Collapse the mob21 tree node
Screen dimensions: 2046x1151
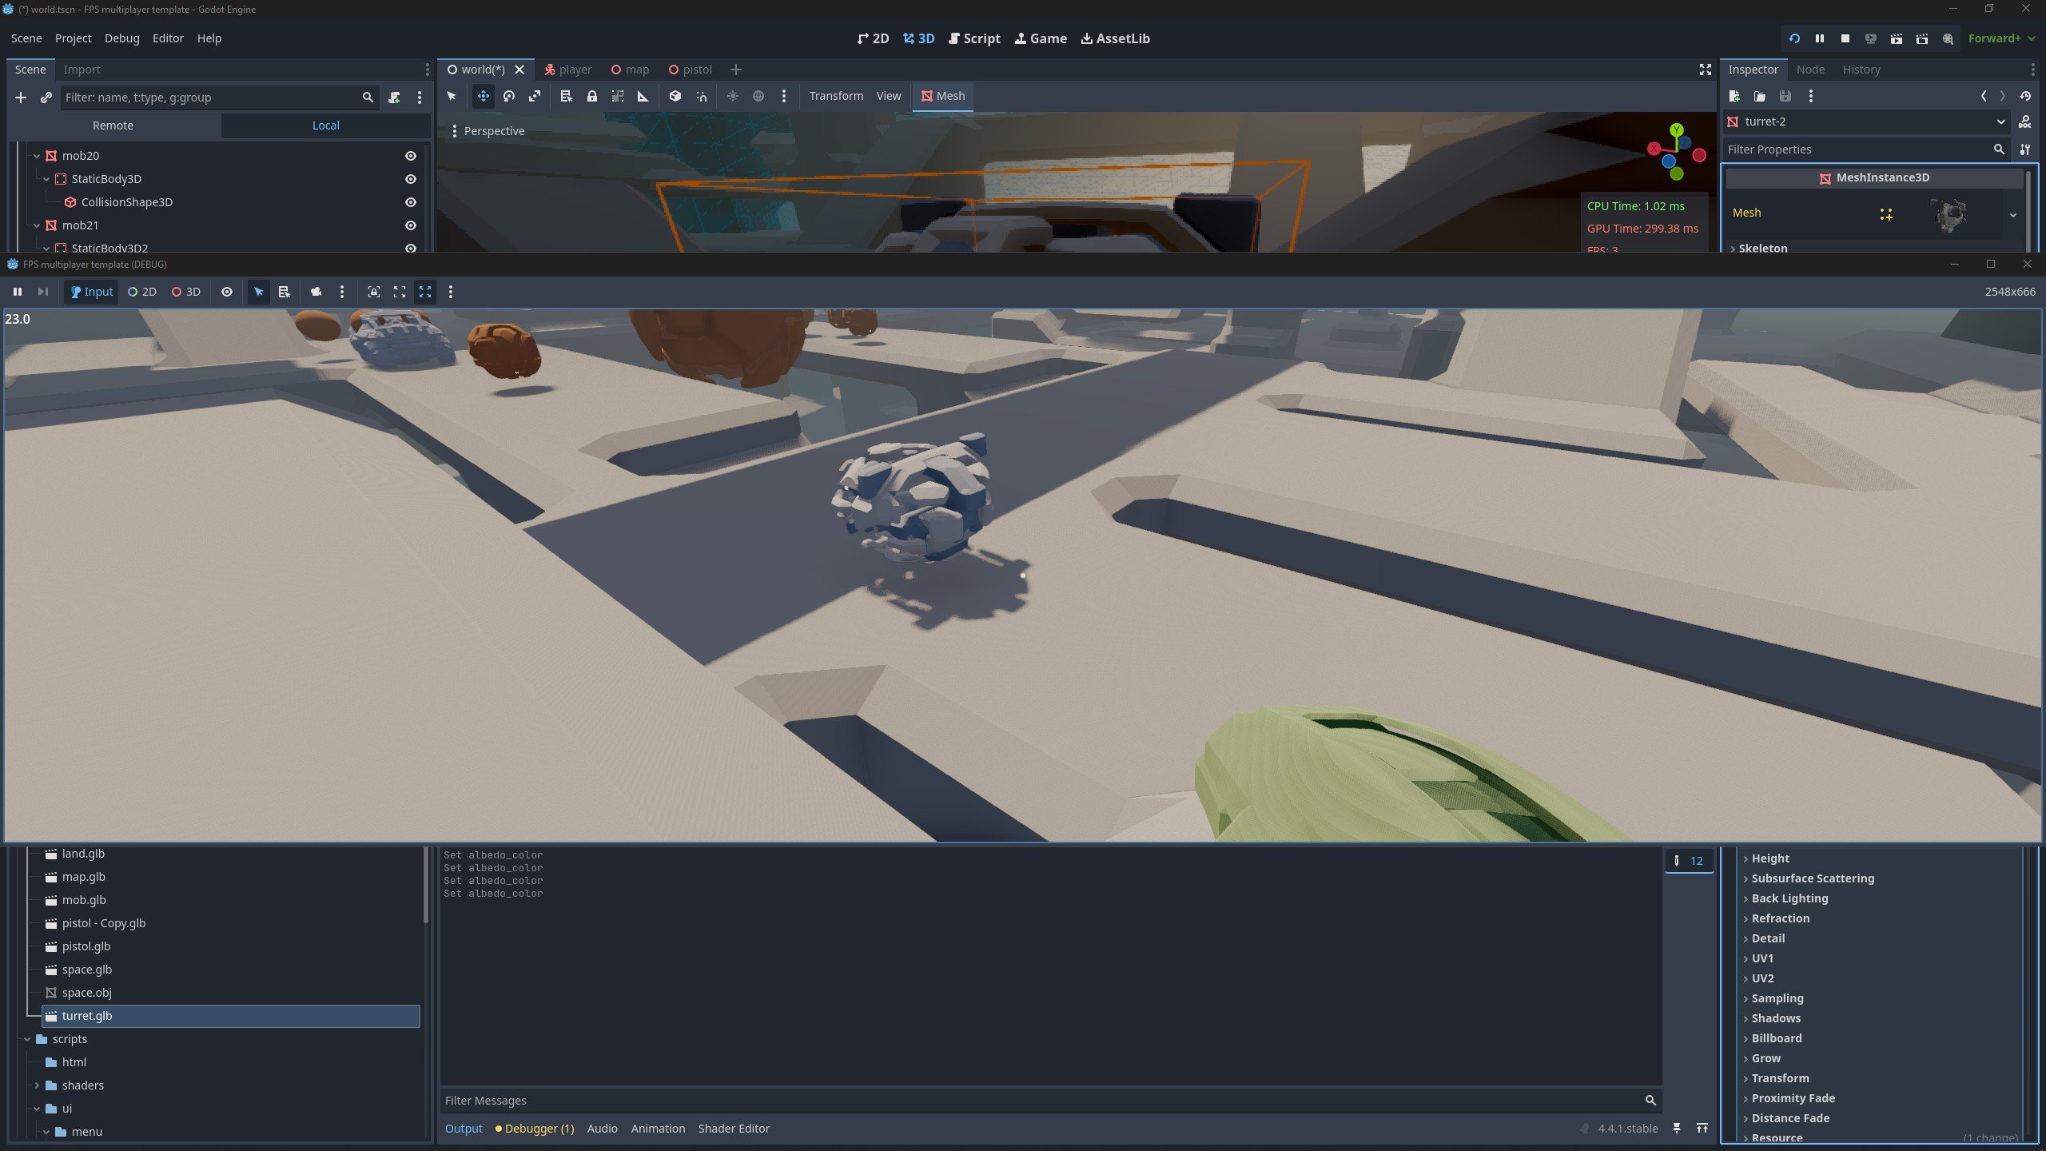[37, 225]
